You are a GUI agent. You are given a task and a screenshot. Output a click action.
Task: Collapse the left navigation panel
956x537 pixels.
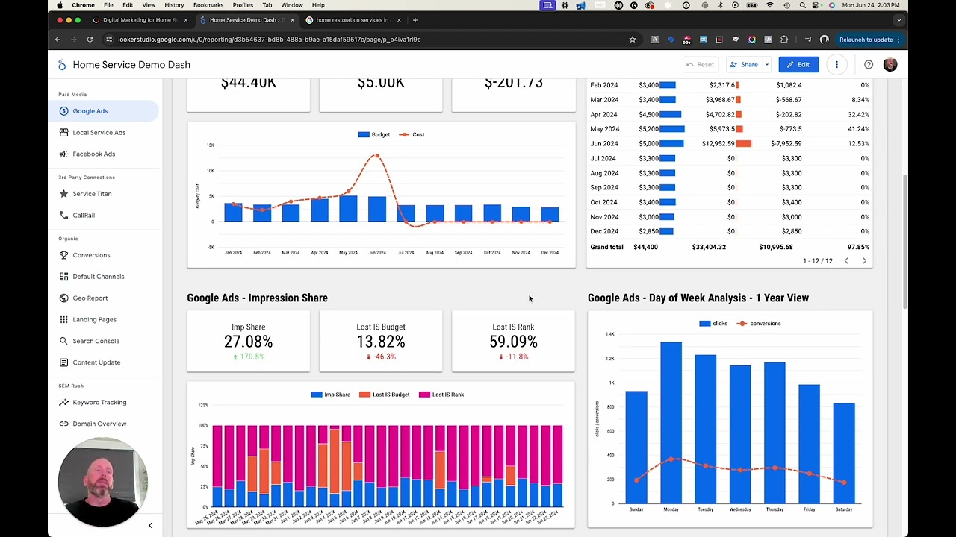pyautogui.click(x=150, y=526)
